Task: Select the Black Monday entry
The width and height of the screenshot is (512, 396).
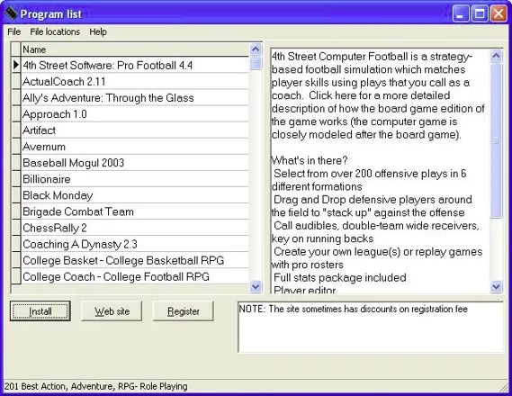Action: pyautogui.click(x=135, y=195)
